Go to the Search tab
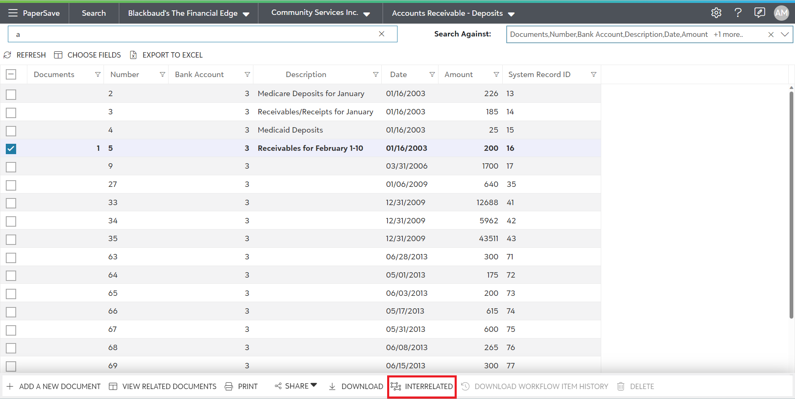 94,13
